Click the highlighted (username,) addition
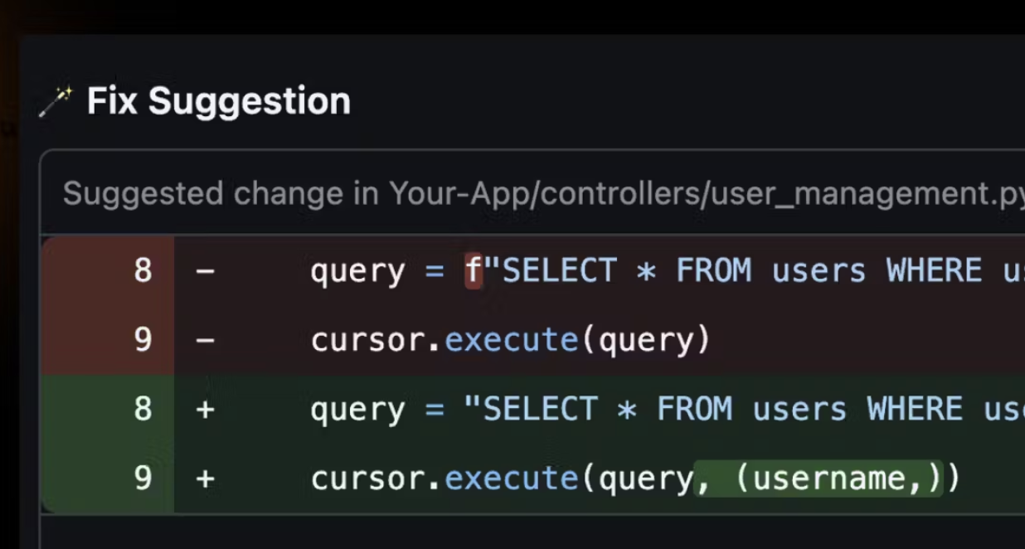The image size is (1025, 549). tap(819, 479)
